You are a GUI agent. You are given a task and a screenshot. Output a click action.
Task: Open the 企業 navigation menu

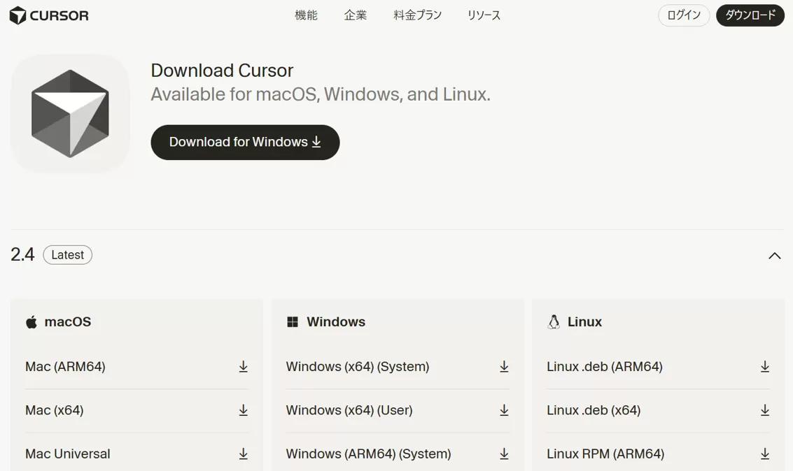[355, 15]
